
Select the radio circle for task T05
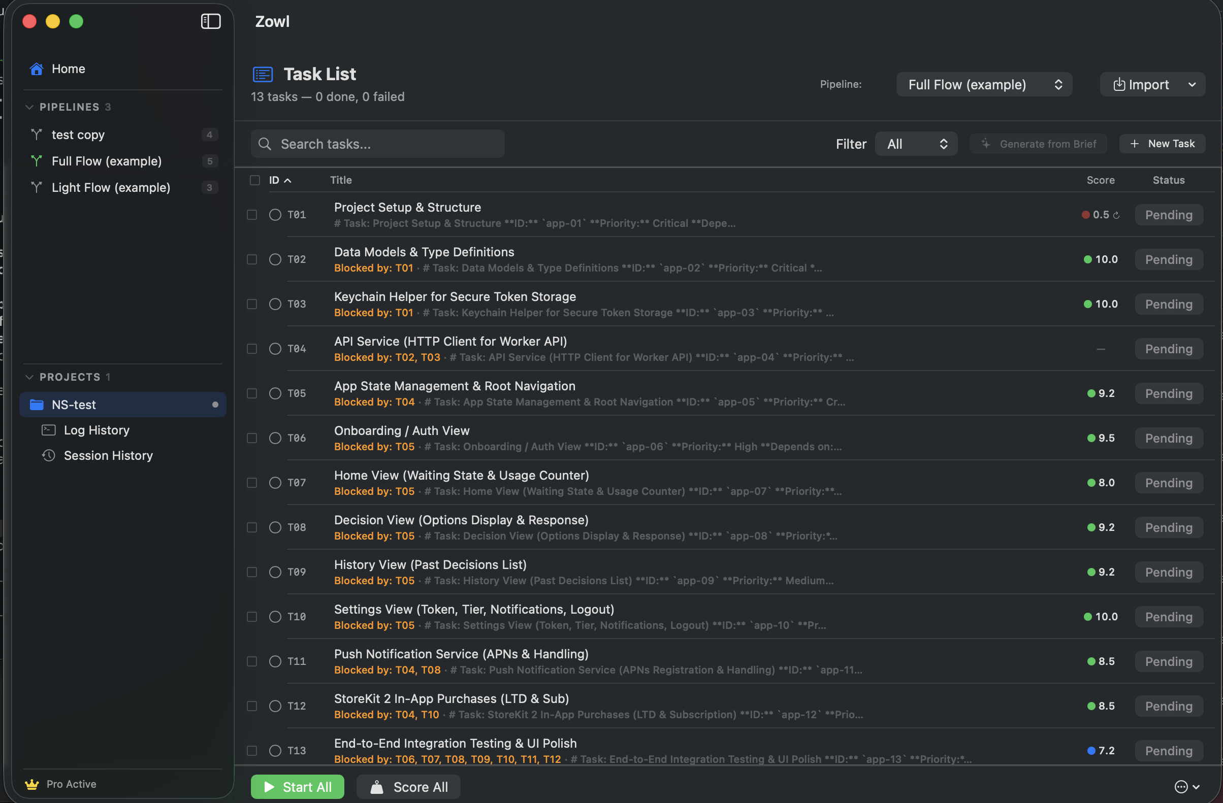(x=274, y=393)
